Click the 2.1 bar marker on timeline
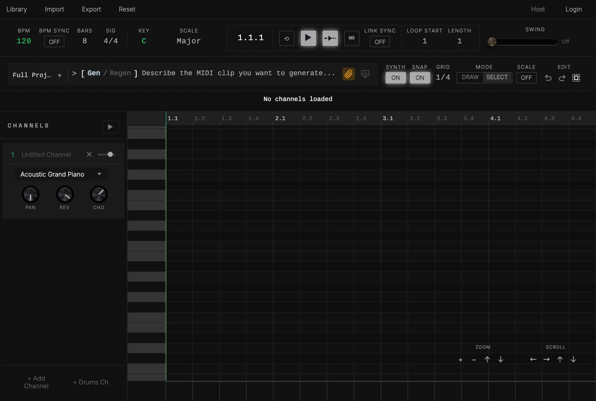This screenshot has width=596, height=401. [x=280, y=118]
